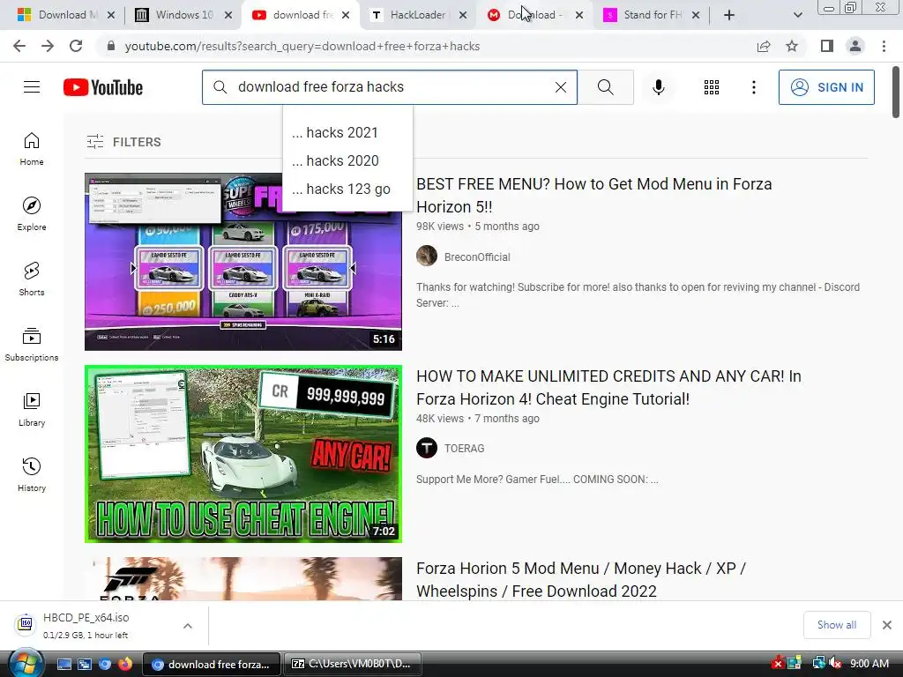Open the BreconOfficial channel link
This screenshot has height=677, width=903.
(477, 257)
